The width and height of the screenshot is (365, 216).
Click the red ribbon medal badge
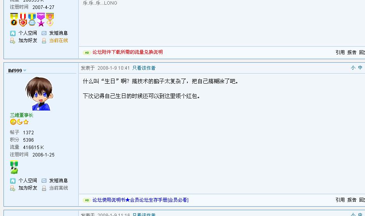pyautogui.click(x=23, y=19)
